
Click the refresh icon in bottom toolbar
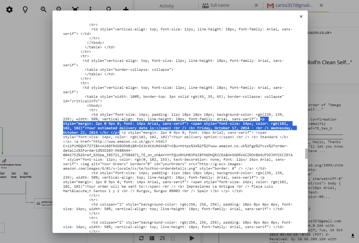[x=142, y=238]
